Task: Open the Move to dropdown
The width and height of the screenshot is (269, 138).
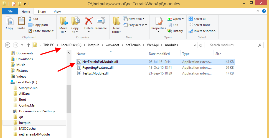Action: pyautogui.click(x=63, y=25)
